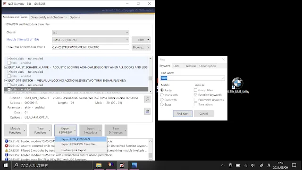This screenshot has width=302, height=170.
Task: Open the Data tab in Find
Action: pyautogui.click(x=176, y=66)
